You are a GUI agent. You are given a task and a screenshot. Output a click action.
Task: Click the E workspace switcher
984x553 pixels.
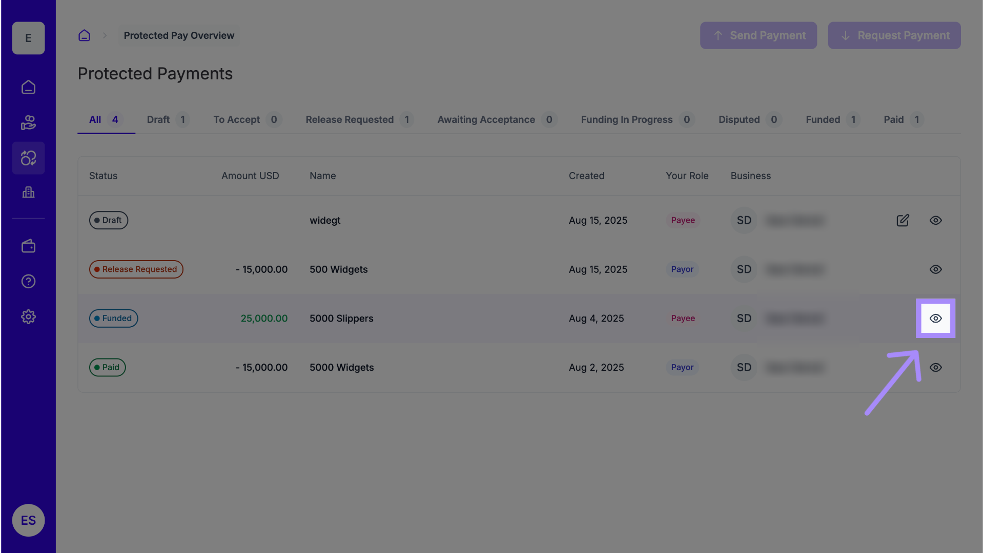tap(28, 38)
